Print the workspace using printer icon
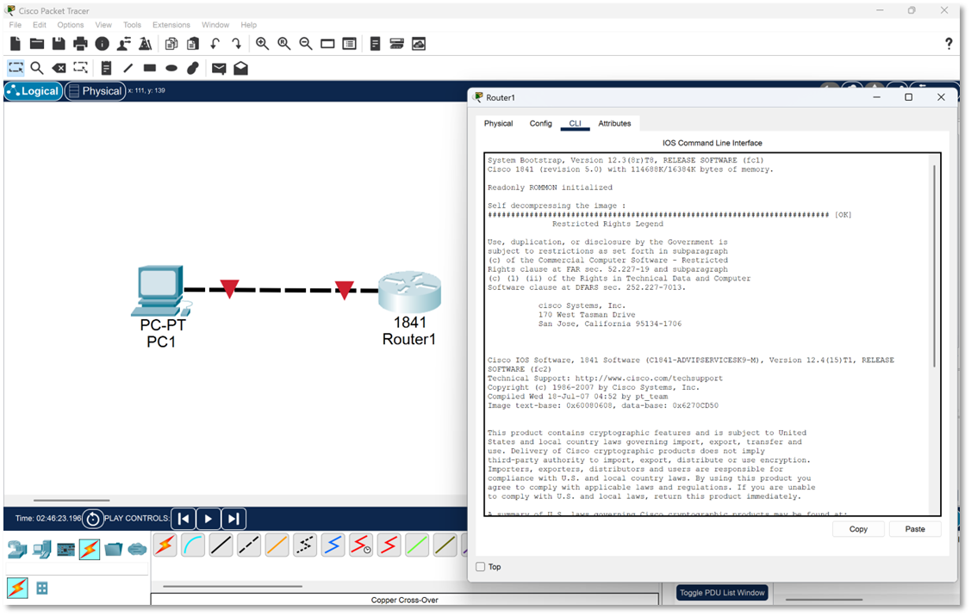Screen dimensions: 971x616 click(x=80, y=44)
